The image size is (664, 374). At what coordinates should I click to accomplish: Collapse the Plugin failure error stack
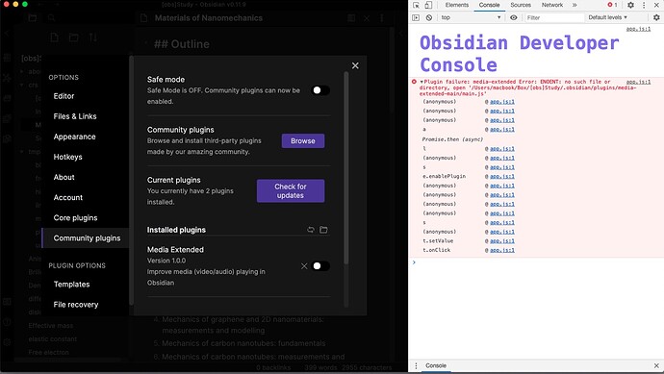point(421,82)
